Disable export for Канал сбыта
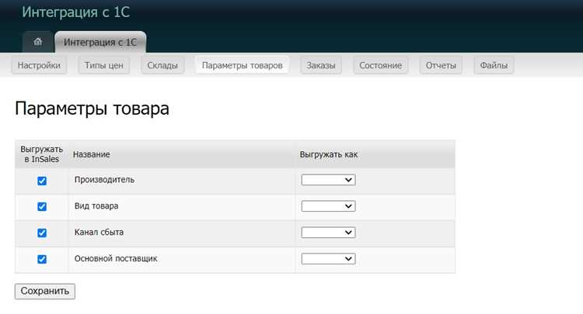 click(x=42, y=233)
